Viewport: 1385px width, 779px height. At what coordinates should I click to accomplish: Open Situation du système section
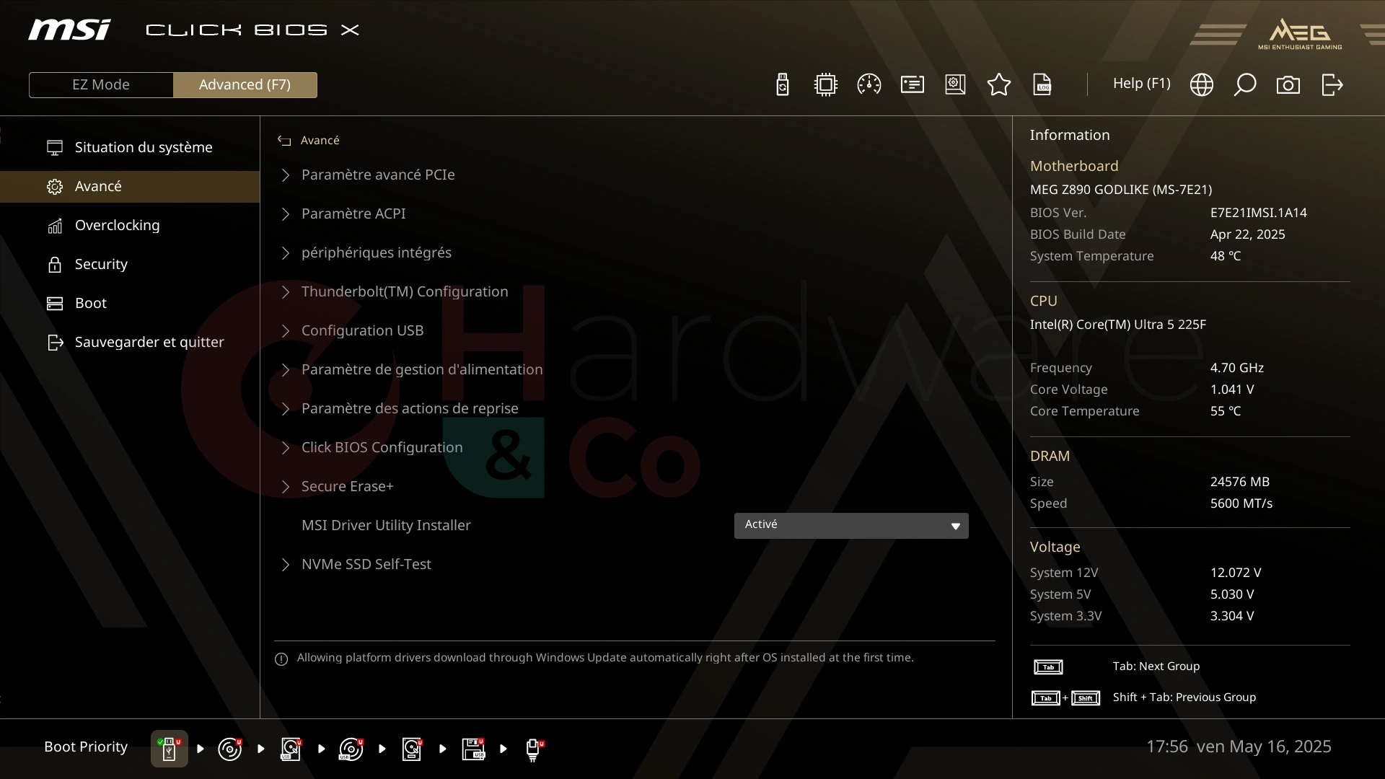click(x=130, y=147)
